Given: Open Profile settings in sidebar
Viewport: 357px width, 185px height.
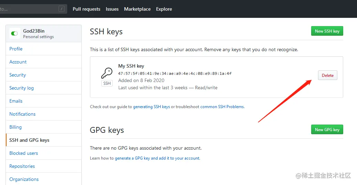Looking at the screenshot, I should pyautogui.click(x=16, y=49).
